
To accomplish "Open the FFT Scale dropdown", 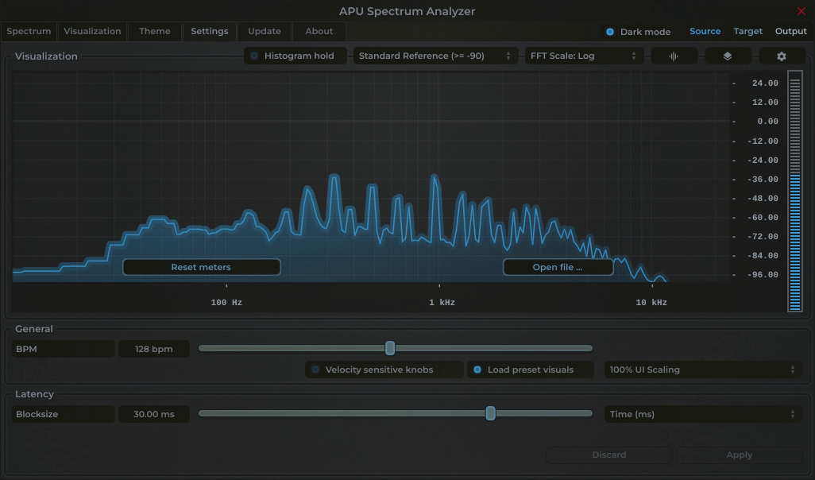I will pyautogui.click(x=584, y=56).
